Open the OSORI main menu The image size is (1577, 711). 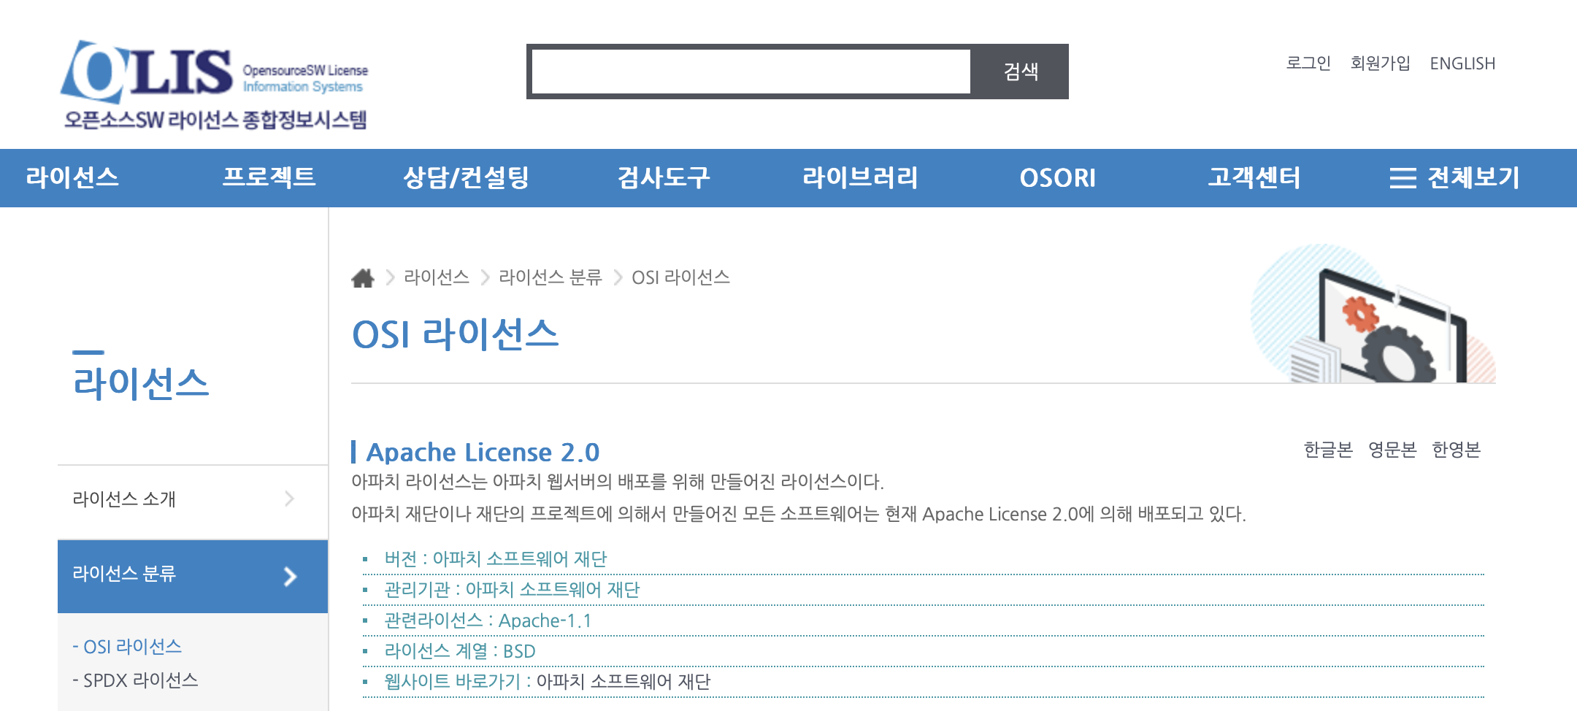[x=1058, y=178]
